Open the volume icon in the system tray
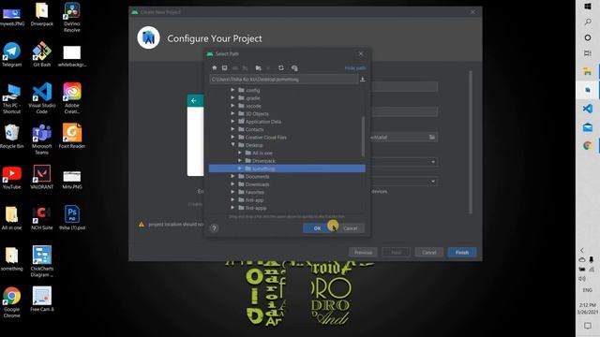The width and height of the screenshot is (600, 337). click(582, 279)
